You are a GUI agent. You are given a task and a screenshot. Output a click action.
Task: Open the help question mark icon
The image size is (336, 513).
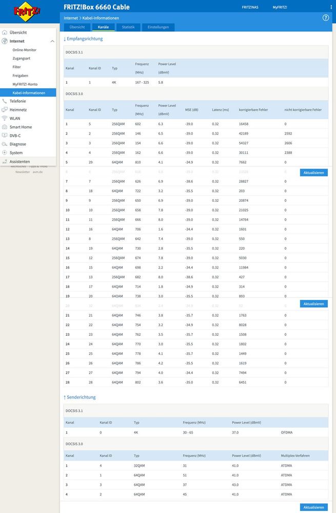(x=326, y=17)
